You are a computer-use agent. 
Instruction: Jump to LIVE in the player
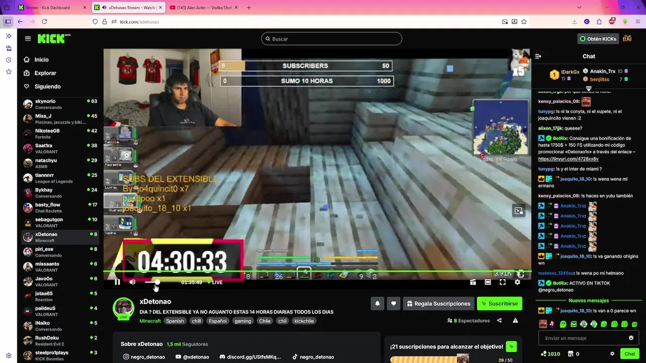[x=214, y=282]
